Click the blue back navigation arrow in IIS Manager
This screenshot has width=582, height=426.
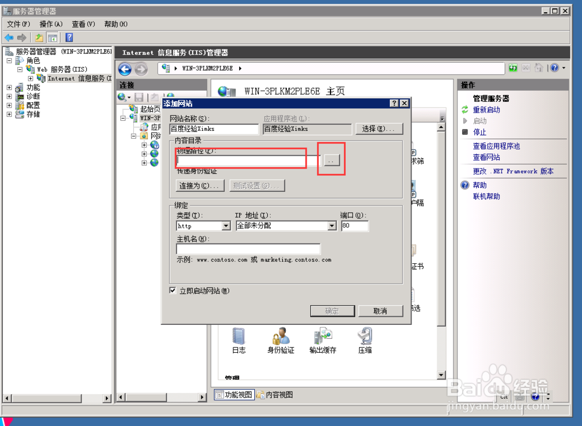(x=125, y=69)
